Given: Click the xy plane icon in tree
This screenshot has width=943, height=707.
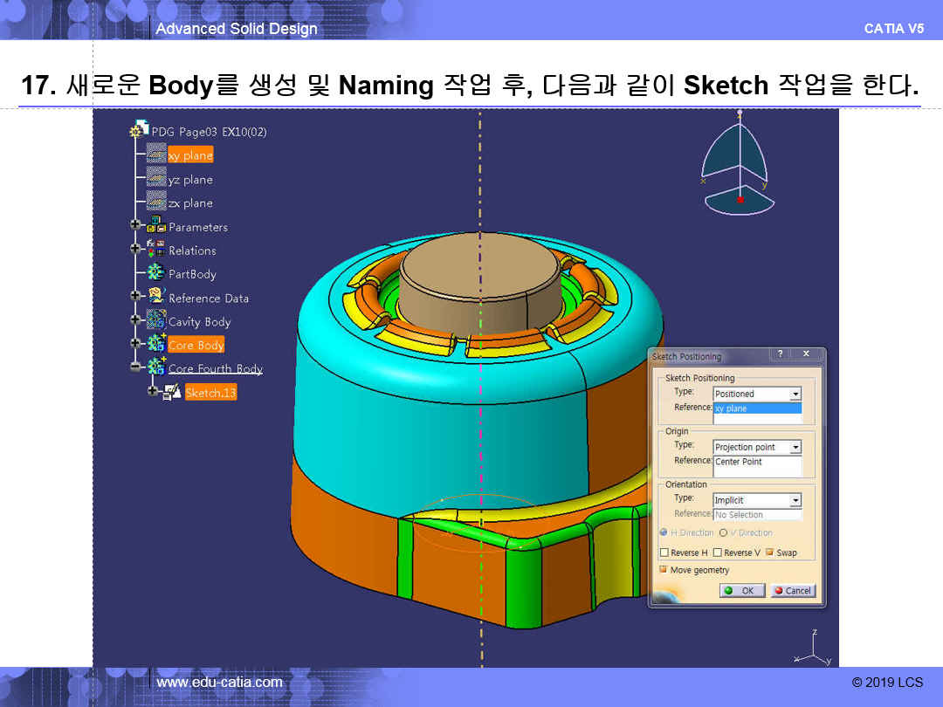Looking at the screenshot, I should tap(156, 154).
